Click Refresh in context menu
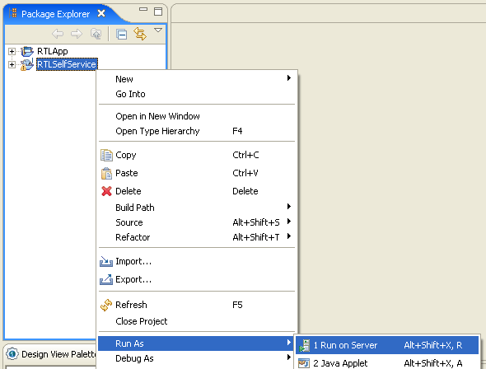 coord(196,305)
